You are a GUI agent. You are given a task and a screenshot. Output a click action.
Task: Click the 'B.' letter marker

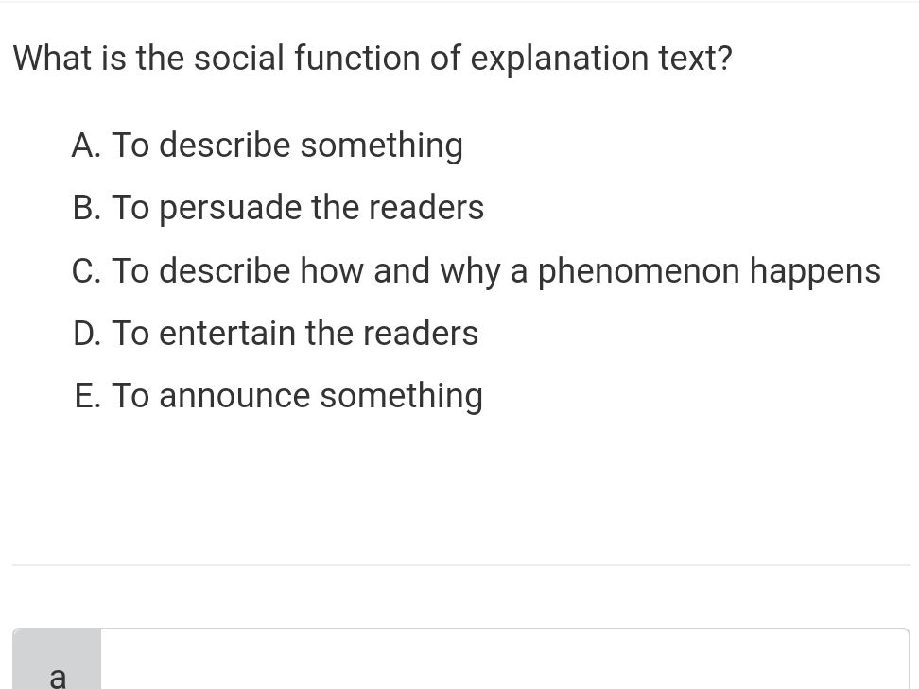tap(87, 207)
